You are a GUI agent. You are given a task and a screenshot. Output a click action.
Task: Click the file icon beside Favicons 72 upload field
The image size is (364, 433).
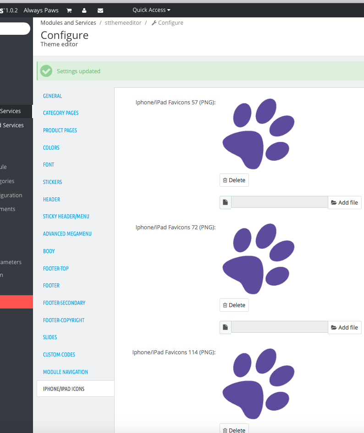coord(225,327)
